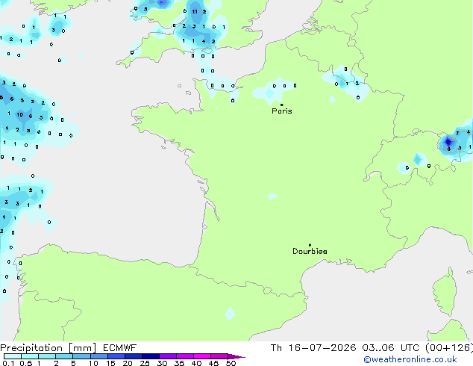
Task: Click the weatheronline.co.uk copyright link
Action: point(410,359)
